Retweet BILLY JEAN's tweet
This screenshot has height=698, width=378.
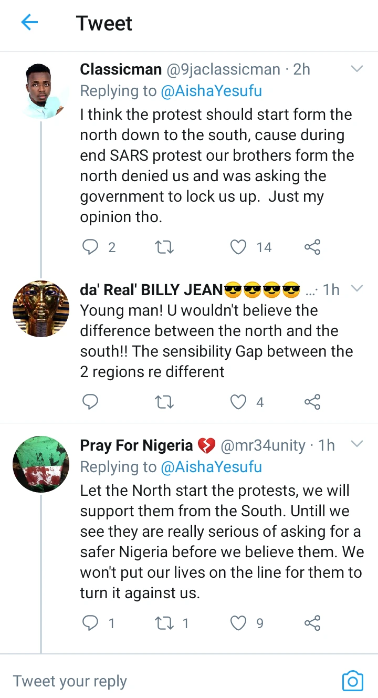pyautogui.click(x=165, y=402)
